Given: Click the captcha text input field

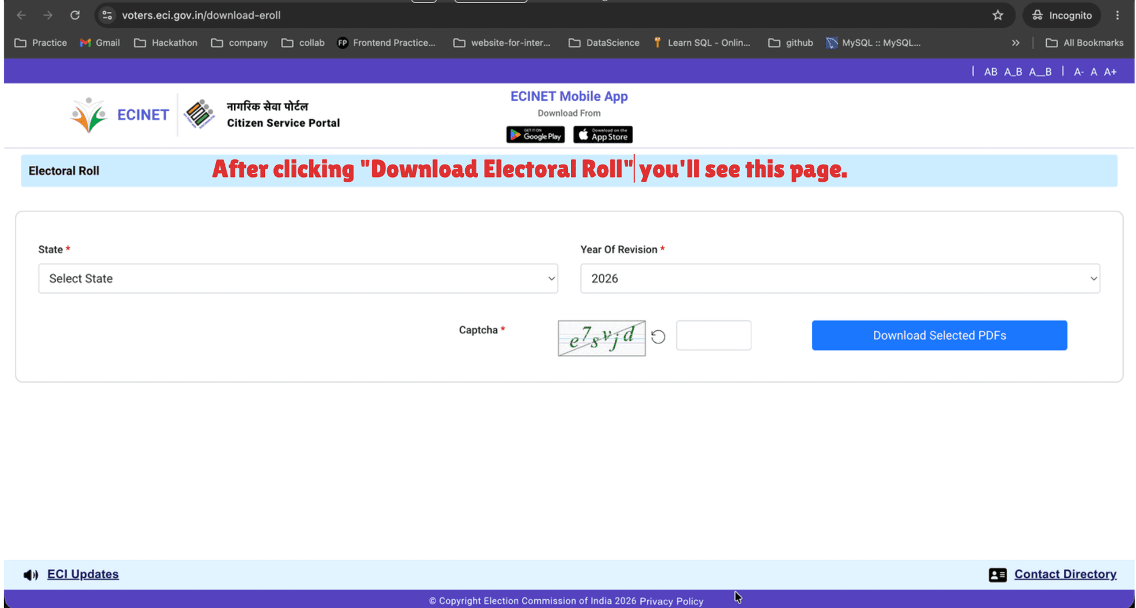Looking at the screenshot, I should 714,336.
